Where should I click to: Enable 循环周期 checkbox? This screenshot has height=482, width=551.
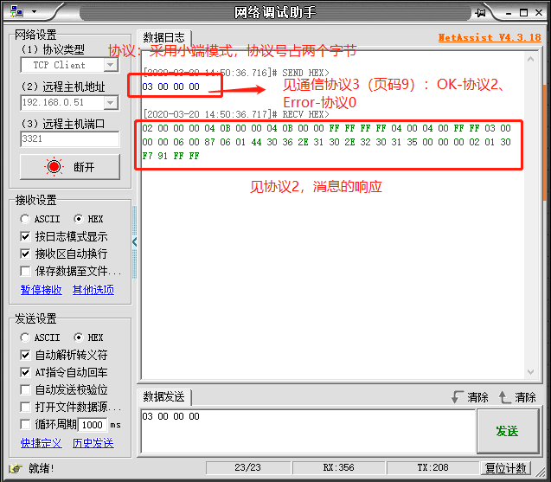point(25,424)
